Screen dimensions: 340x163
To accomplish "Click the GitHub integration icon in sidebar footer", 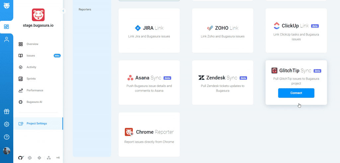I will (x=21, y=158).
